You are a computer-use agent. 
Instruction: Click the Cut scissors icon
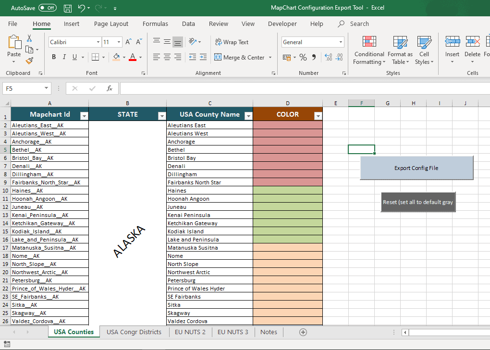click(x=29, y=38)
